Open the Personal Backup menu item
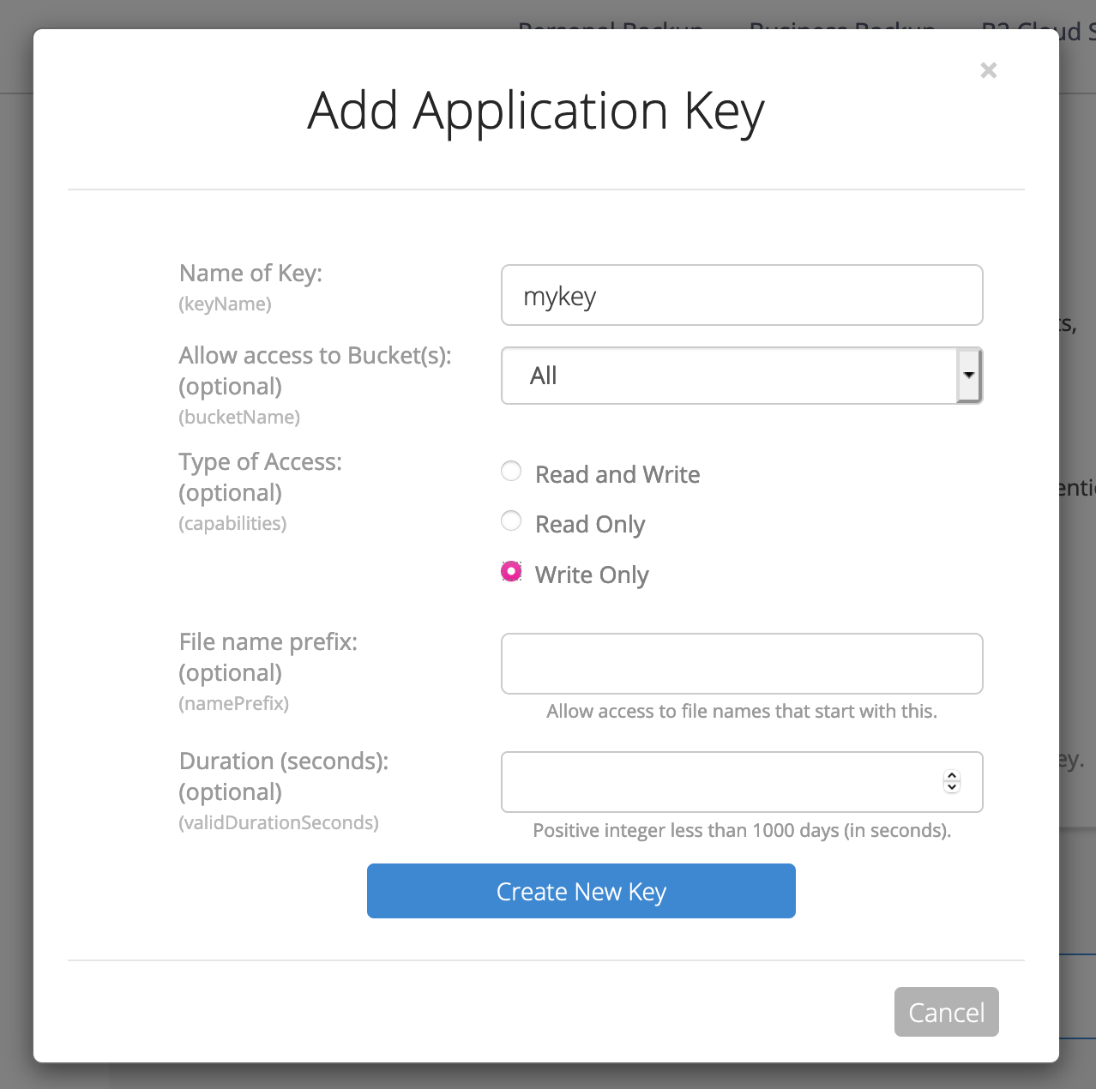1096x1089 pixels. (x=609, y=28)
